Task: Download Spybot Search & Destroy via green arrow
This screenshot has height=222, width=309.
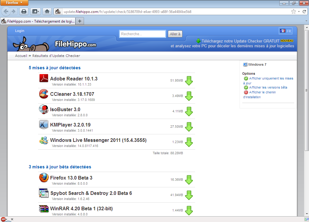Action: [x=189, y=195]
